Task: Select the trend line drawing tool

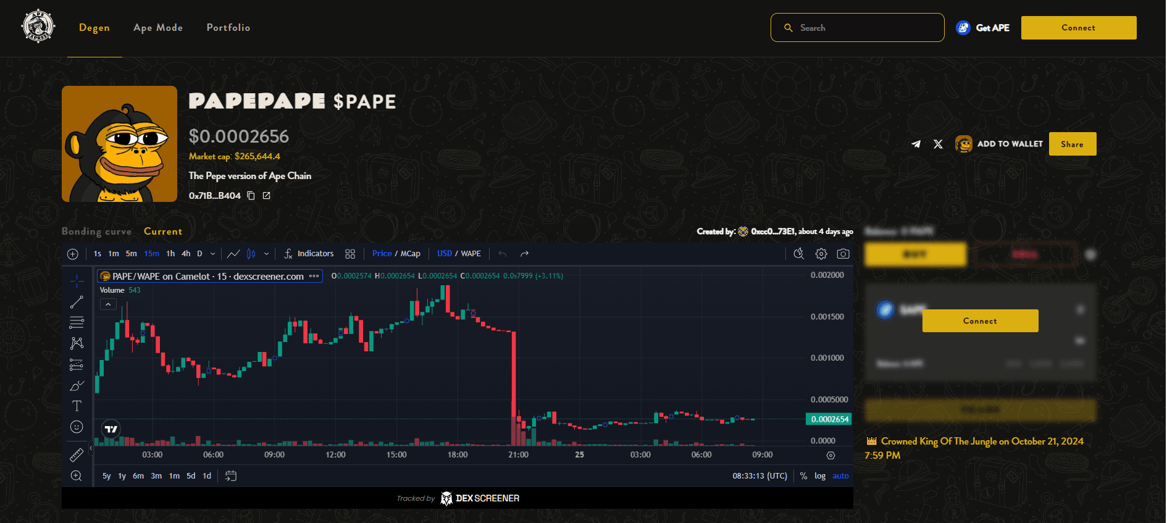Action: point(77,302)
